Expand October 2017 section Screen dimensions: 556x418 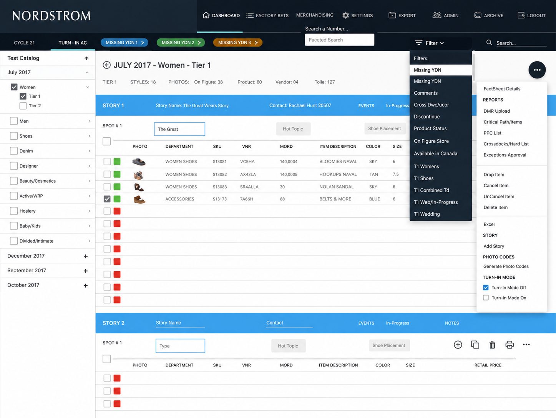coord(86,285)
